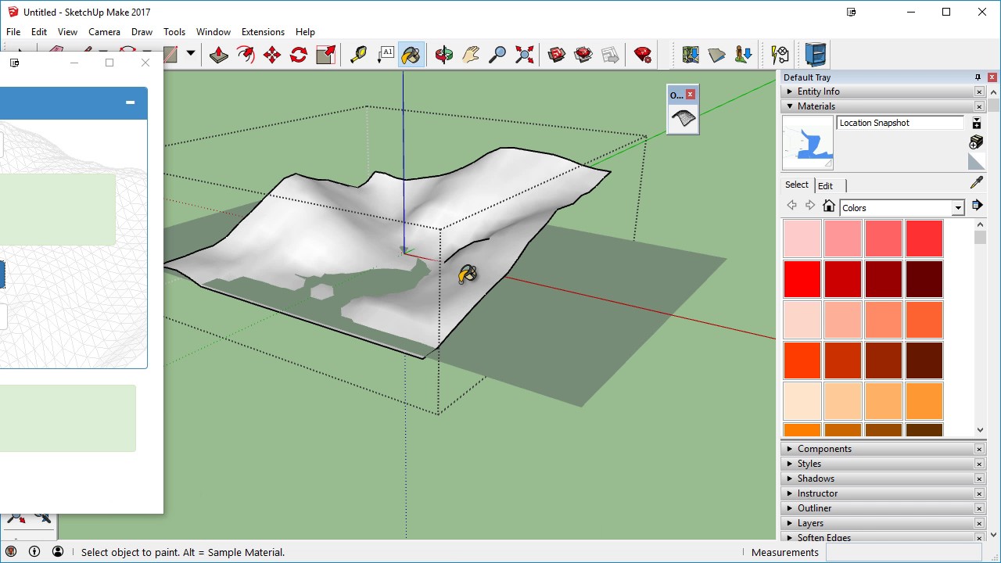This screenshot has width=1001, height=563.
Task: Pick the bright orange-red swatch in fourth row
Action: click(802, 360)
